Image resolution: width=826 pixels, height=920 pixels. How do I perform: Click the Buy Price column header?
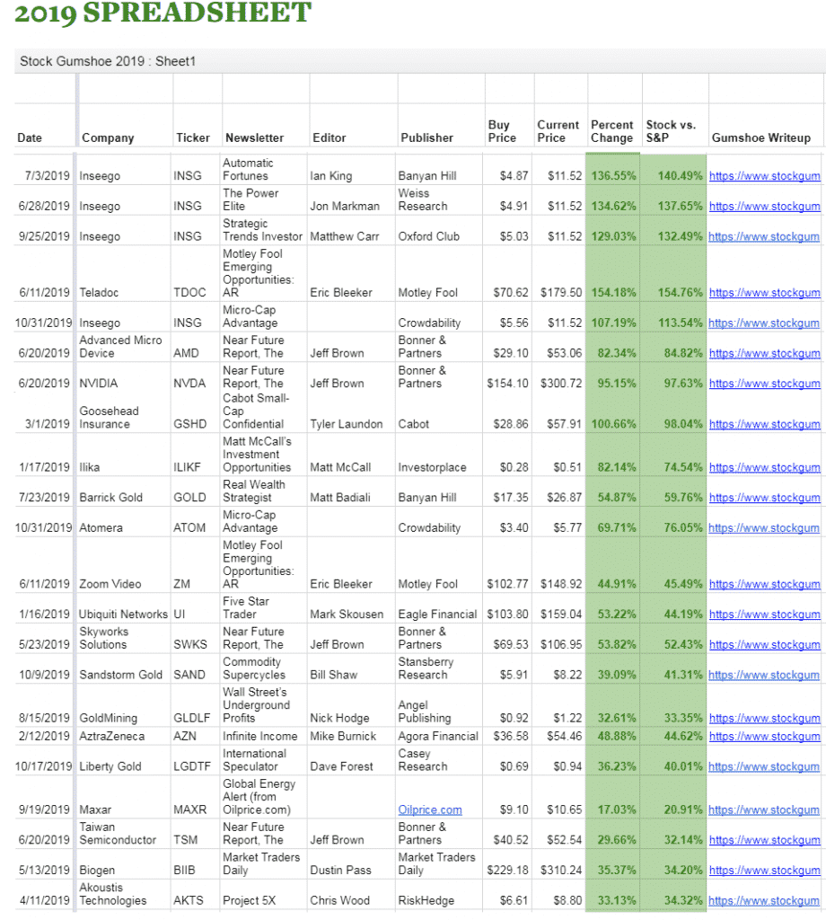point(502,131)
